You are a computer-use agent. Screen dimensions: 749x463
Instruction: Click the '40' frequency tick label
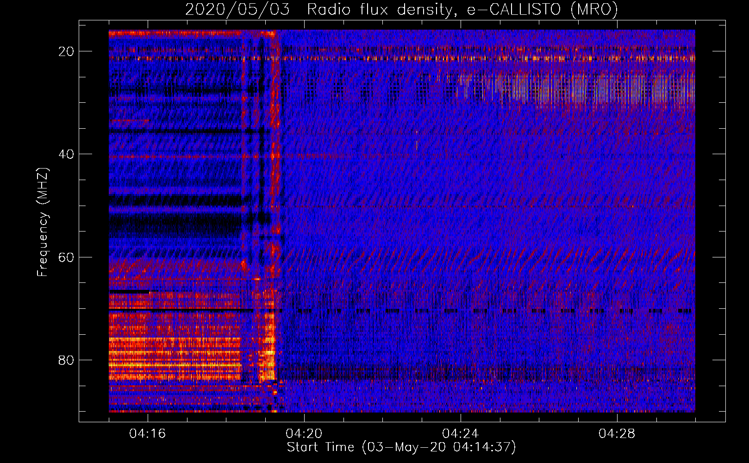(x=66, y=154)
